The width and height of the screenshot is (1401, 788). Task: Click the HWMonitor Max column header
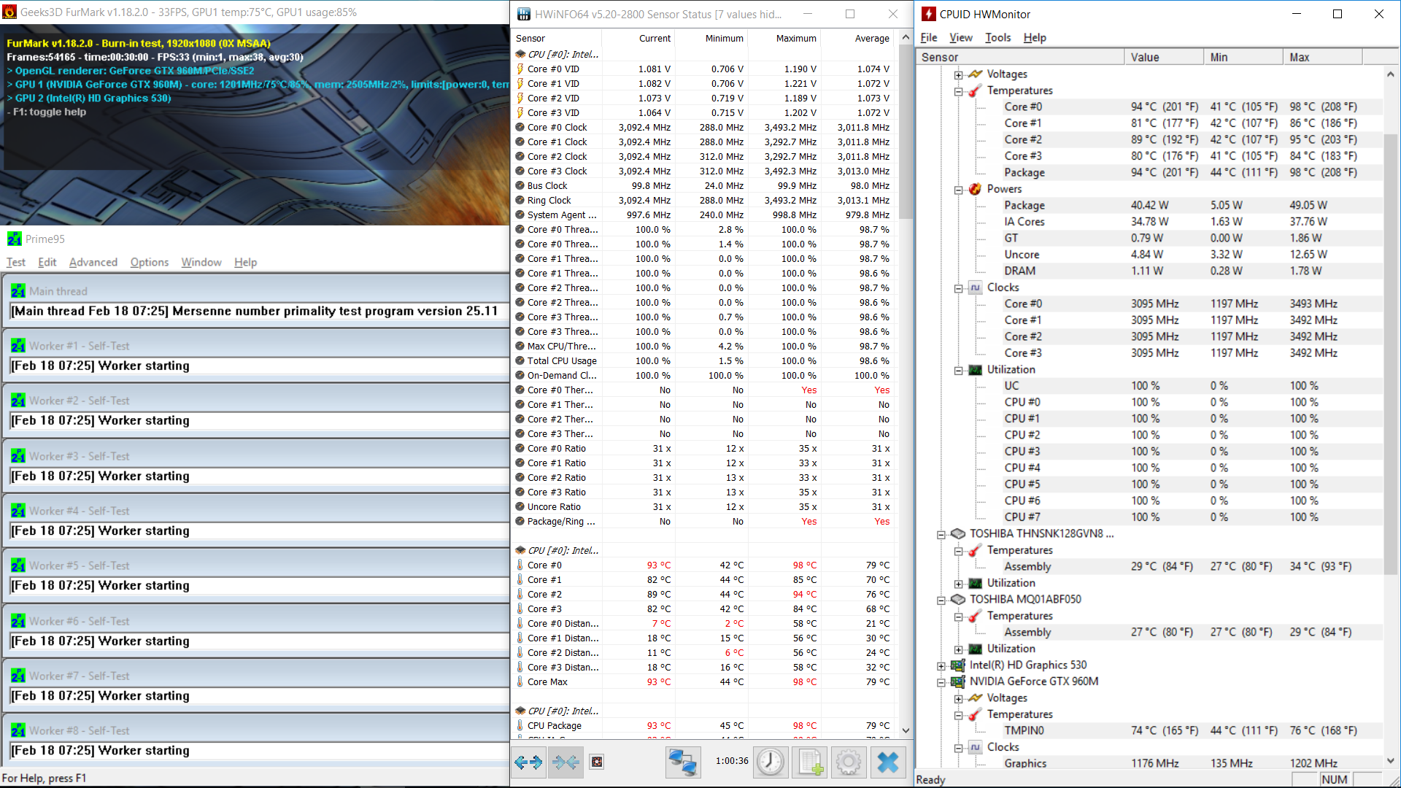(1323, 57)
